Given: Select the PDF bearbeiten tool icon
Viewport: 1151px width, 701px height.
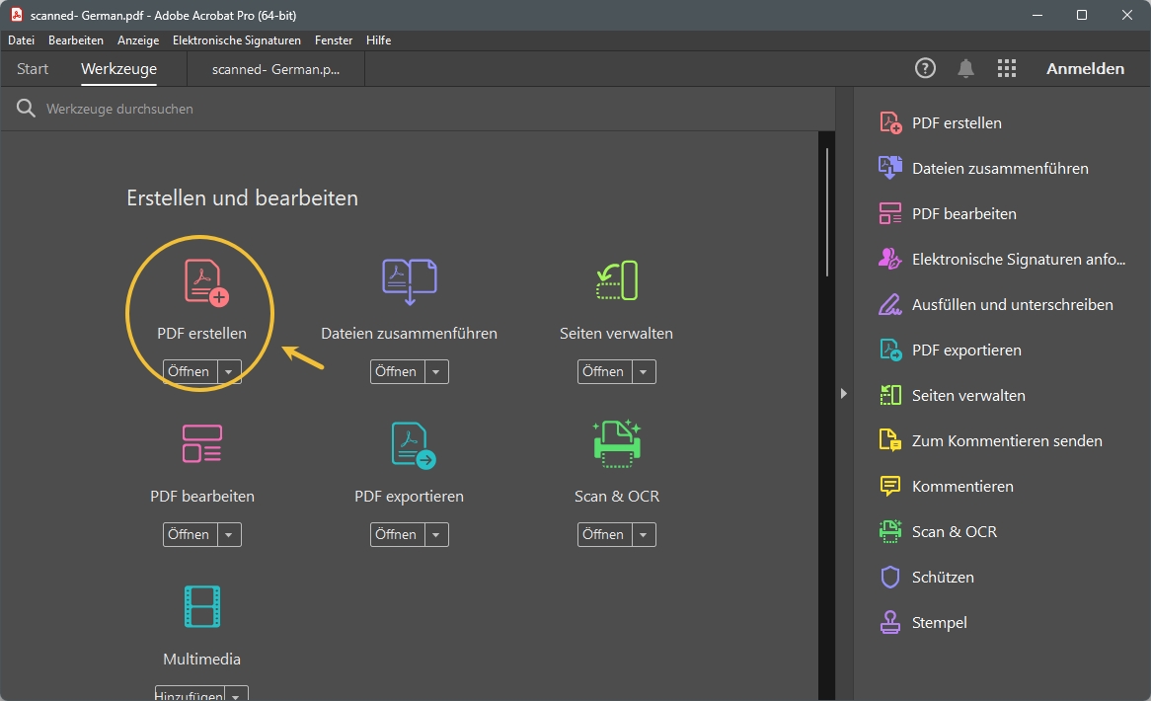Looking at the screenshot, I should [201, 444].
